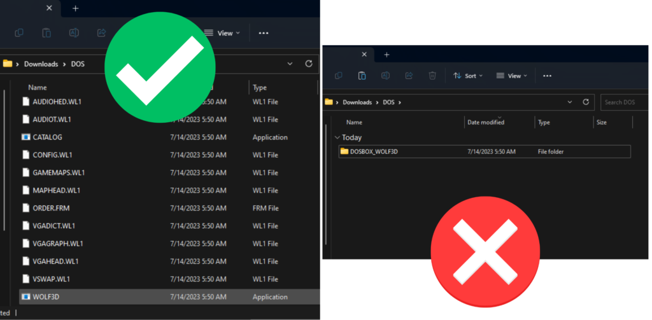
Task: Select the AUDIOHED.WL1 file
Action: [170, 101]
